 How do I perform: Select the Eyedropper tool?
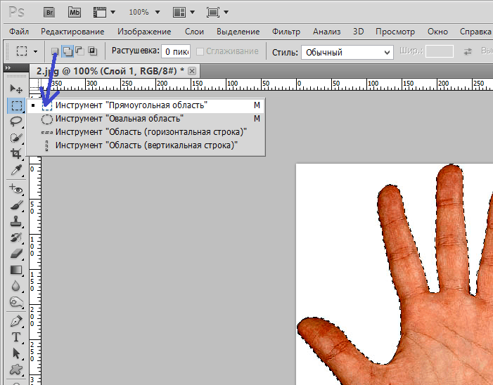point(16,170)
